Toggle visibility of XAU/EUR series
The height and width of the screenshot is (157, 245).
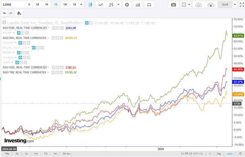tap(54, 28)
